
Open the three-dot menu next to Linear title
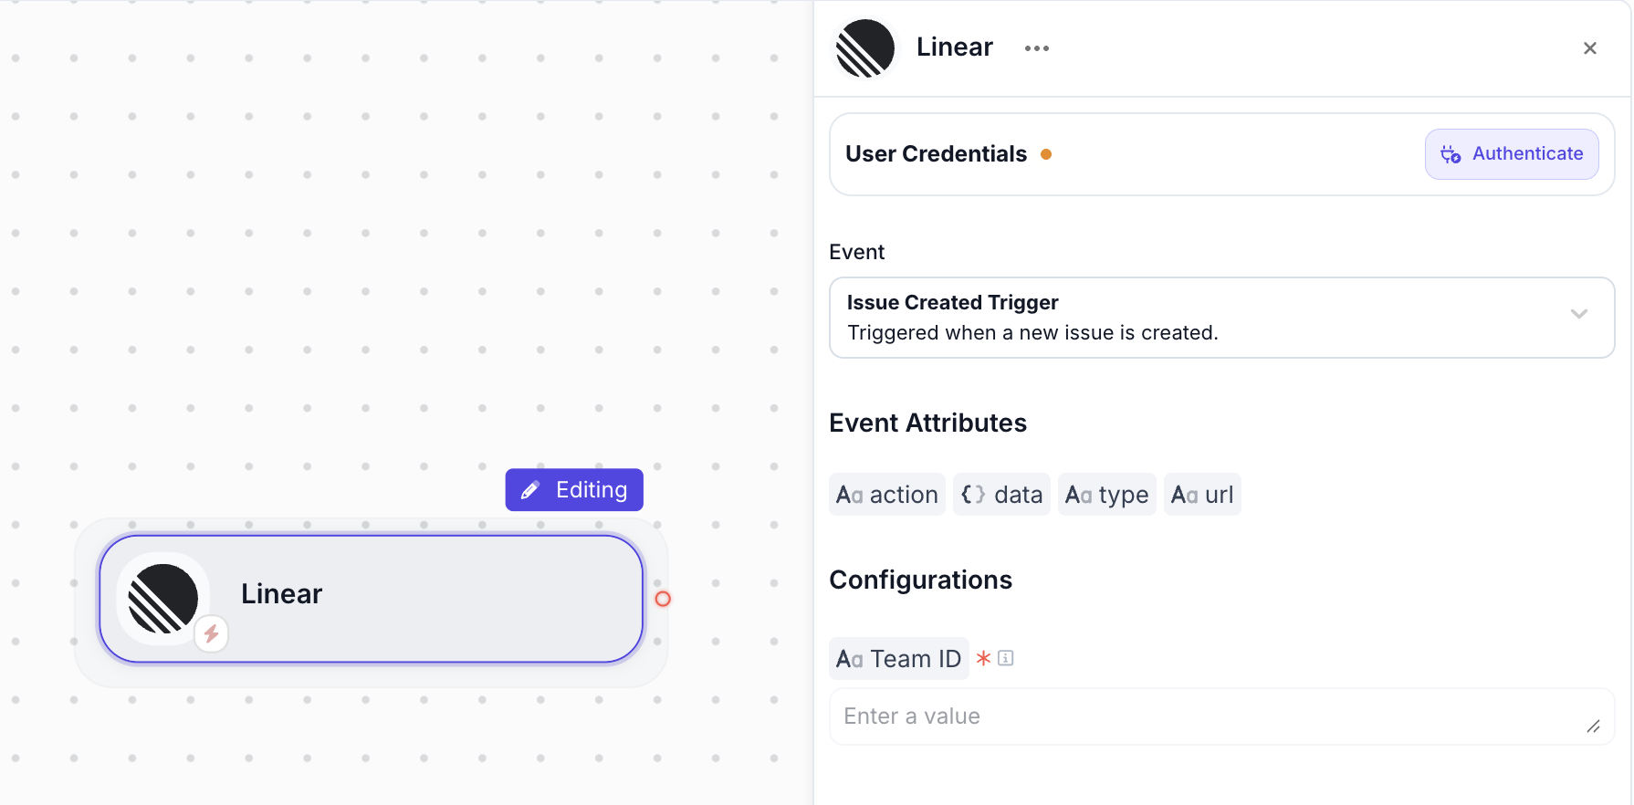(1036, 47)
